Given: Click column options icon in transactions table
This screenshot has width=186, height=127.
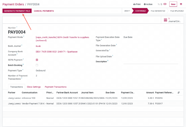Looking at the screenshot, I should tap(178, 92).
